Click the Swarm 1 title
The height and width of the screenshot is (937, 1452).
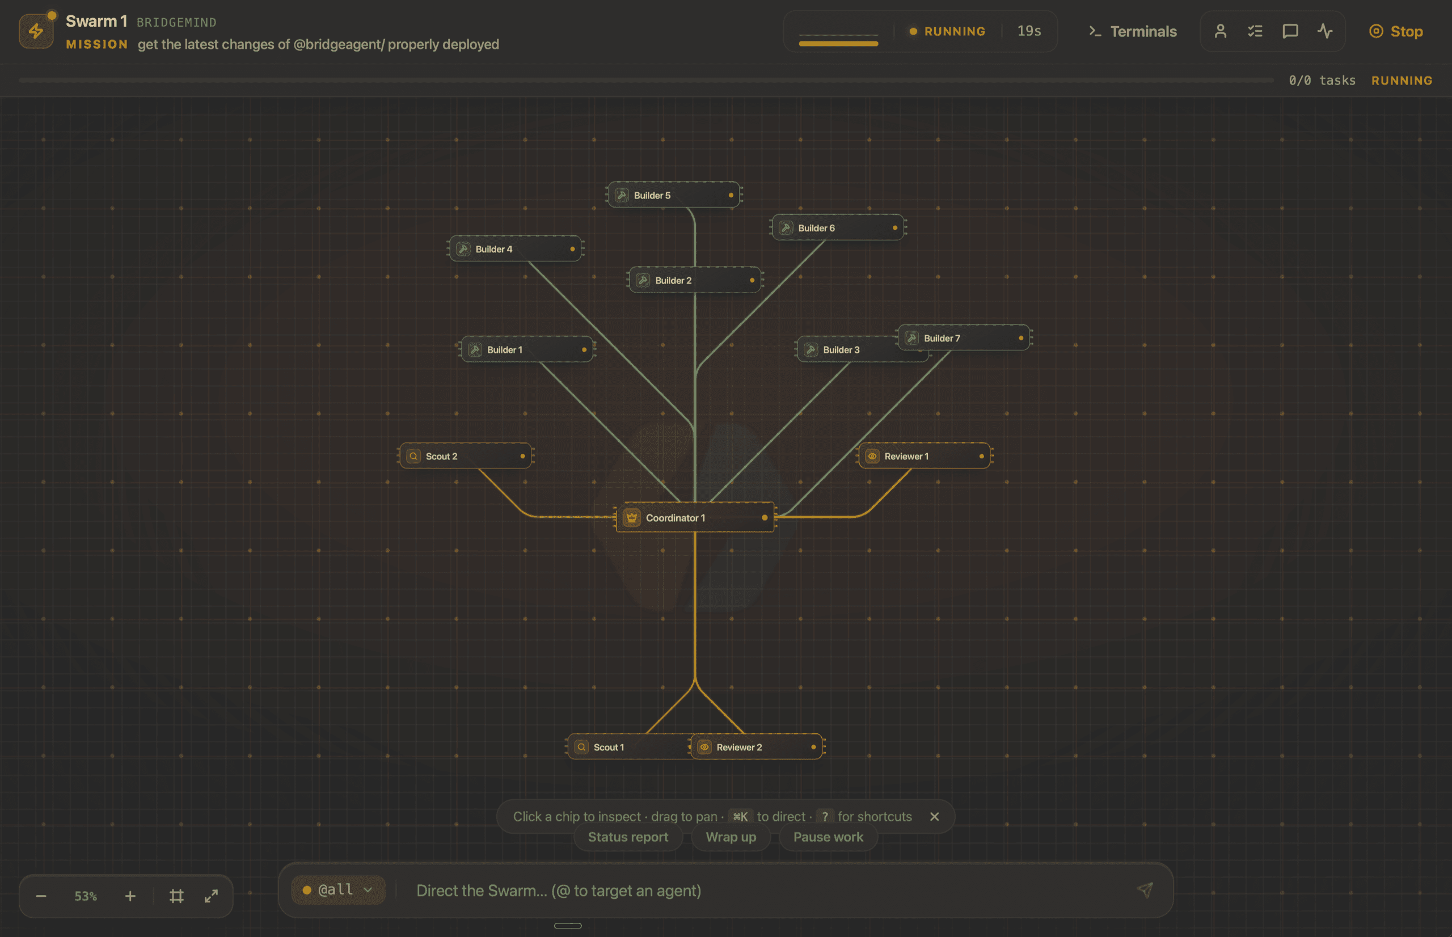tap(96, 22)
